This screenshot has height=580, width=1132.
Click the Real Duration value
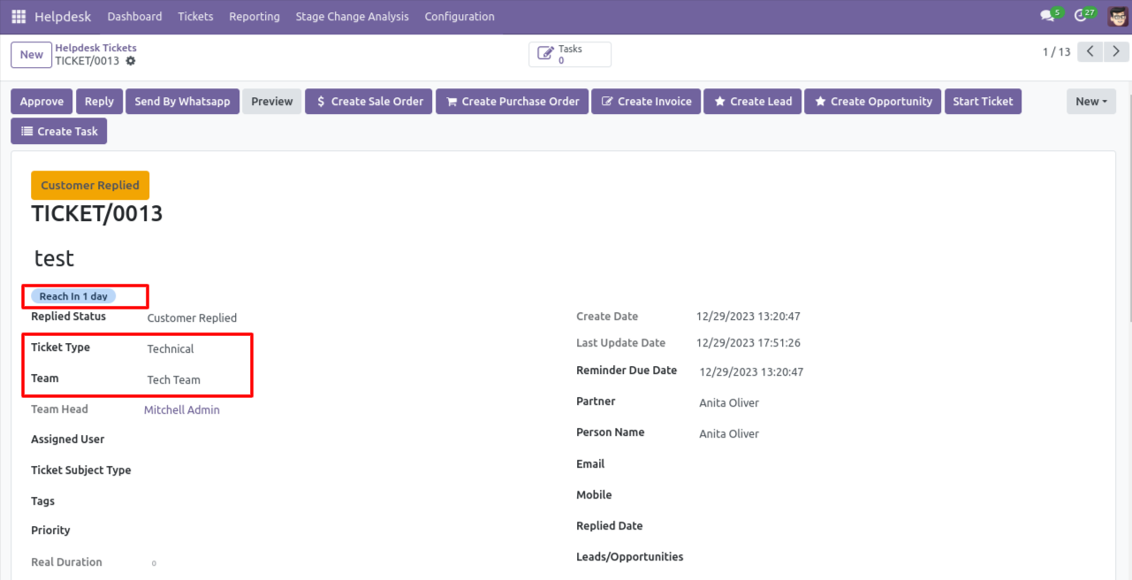tap(154, 563)
